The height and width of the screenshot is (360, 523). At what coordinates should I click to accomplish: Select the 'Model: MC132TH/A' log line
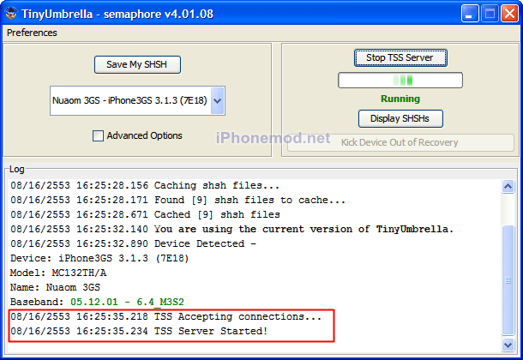[x=58, y=273]
